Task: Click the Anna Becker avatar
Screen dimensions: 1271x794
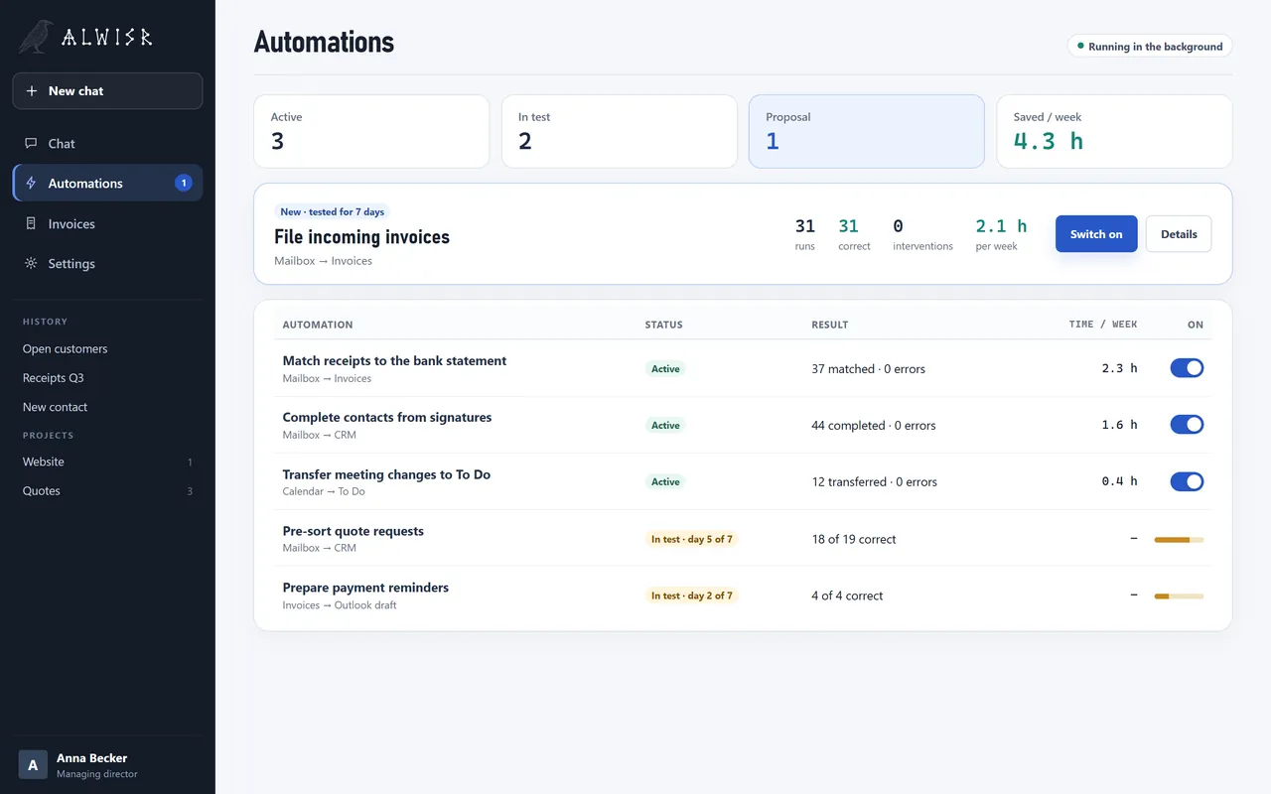Action: (x=33, y=764)
